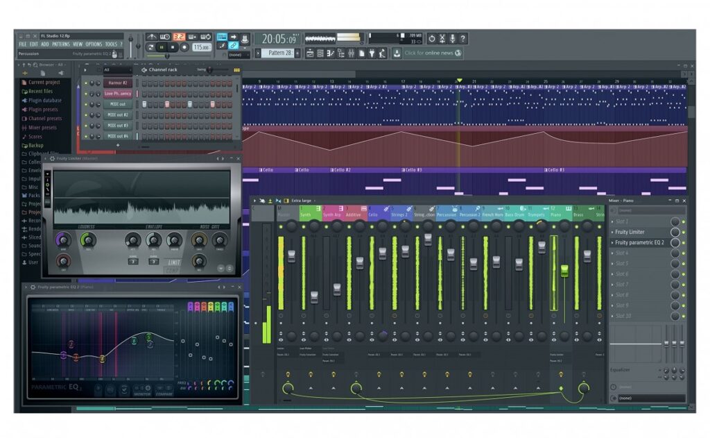Click the Piano mixer track volume fader

click(564, 269)
